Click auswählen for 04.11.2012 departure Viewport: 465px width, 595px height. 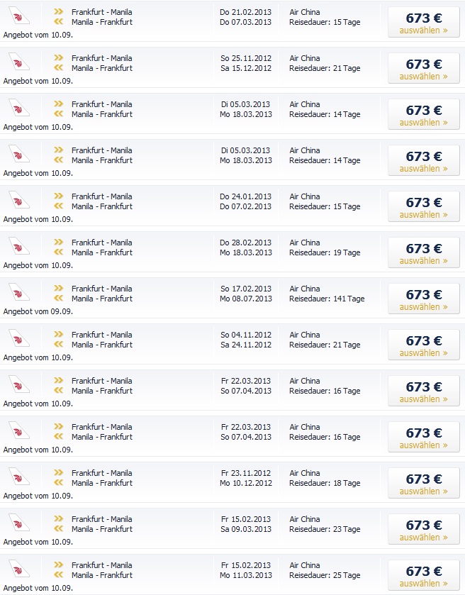click(x=423, y=353)
